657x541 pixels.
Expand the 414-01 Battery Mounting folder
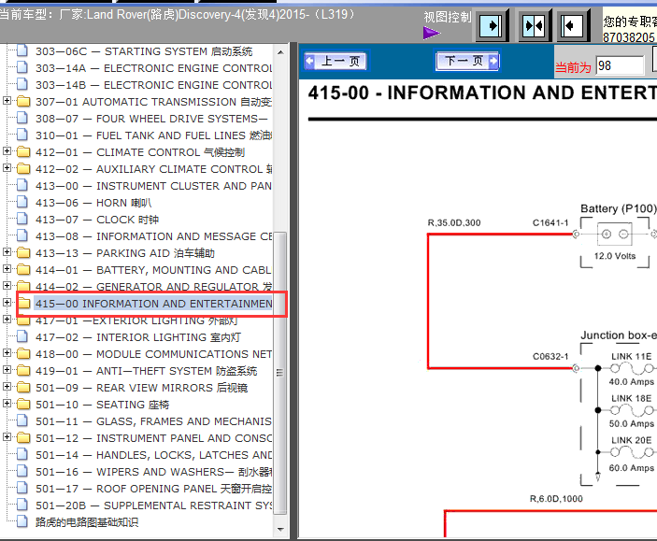point(7,268)
